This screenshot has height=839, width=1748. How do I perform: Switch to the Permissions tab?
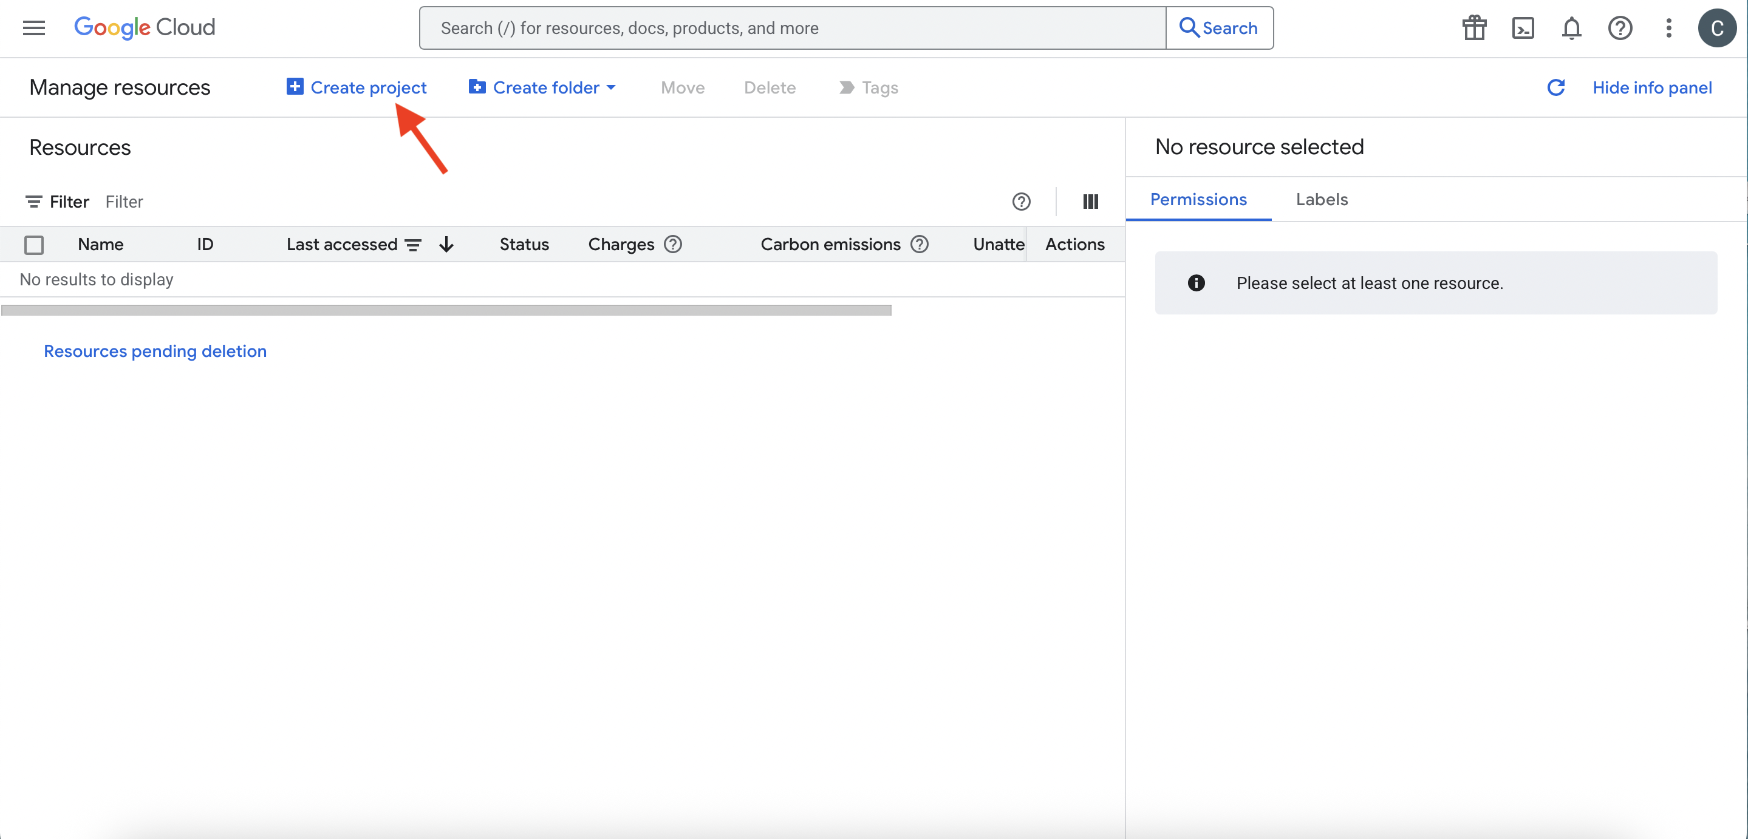click(x=1198, y=199)
